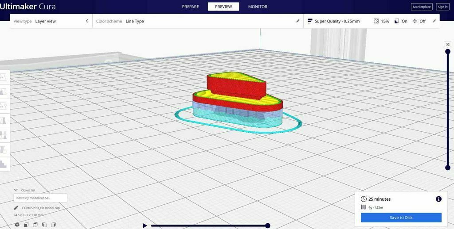This screenshot has height=229, width=454.
Task: Select the Support Blocker tool
Action: pos(4,149)
